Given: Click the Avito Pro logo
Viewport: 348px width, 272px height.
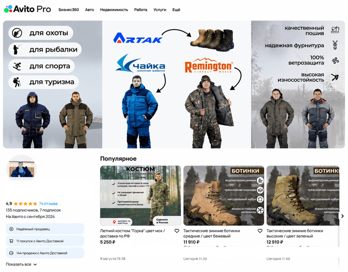Looking at the screenshot, I should click(x=28, y=9).
